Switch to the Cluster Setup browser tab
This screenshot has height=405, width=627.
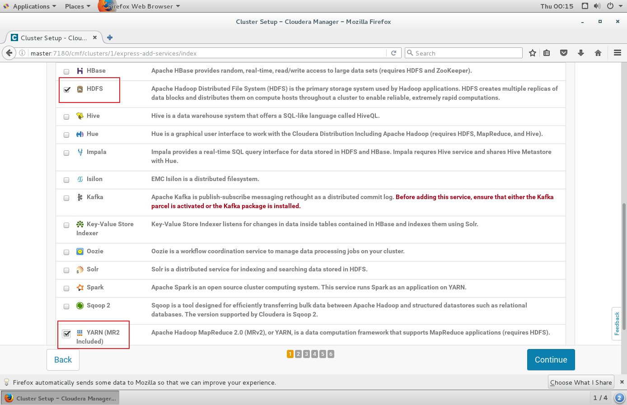click(x=53, y=37)
